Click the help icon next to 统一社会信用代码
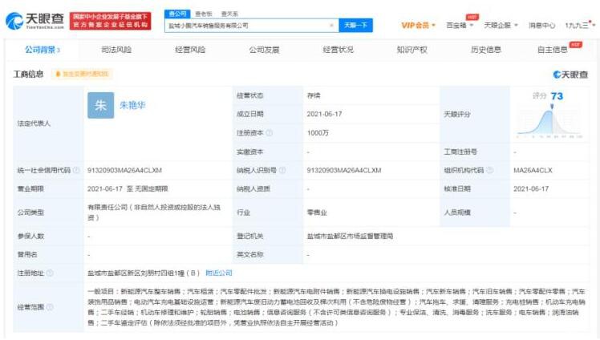This screenshot has width=600, height=340. point(76,170)
